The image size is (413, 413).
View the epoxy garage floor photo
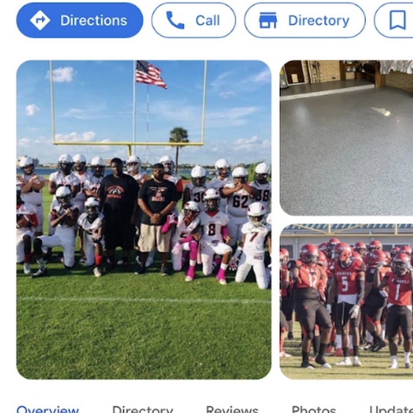346,138
